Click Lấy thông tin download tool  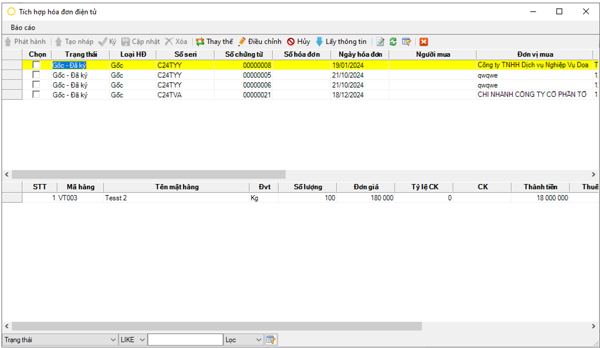[341, 42]
